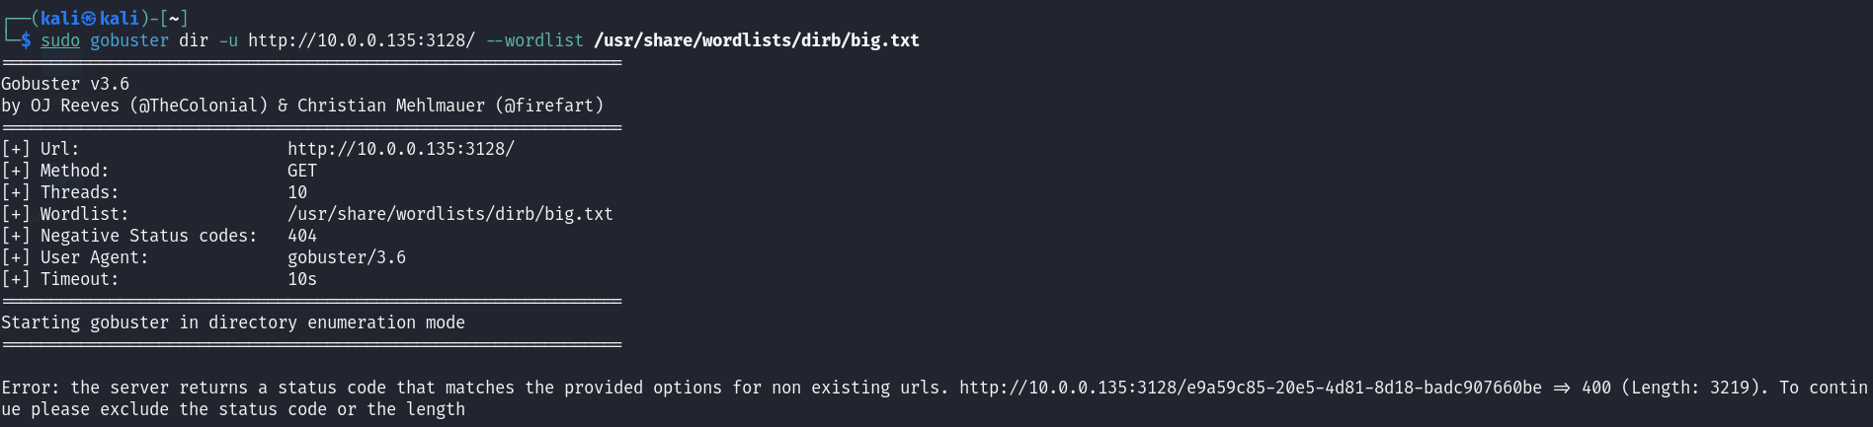The height and width of the screenshot is (427, 1873).
Task: Click the $ prompt symbol
Action: tap(26, 40)
